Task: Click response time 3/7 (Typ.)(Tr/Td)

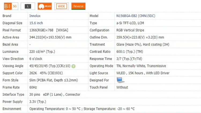Action: (129, 59)
